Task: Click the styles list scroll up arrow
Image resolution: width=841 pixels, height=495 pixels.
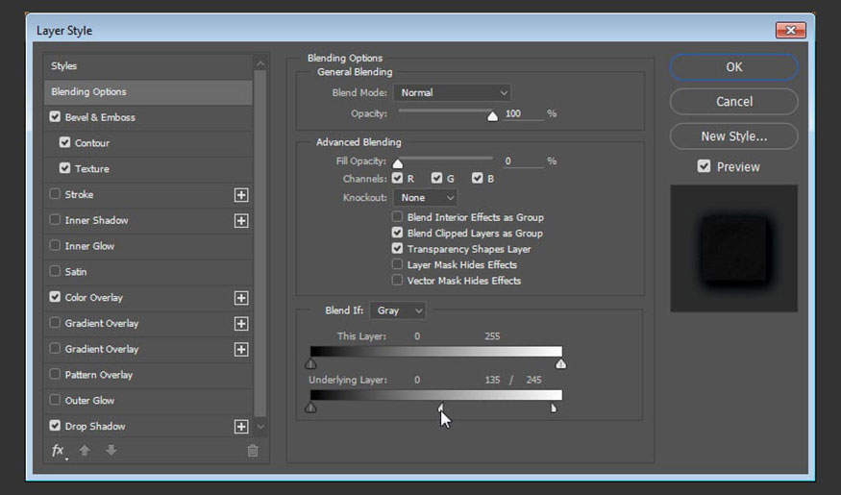Action: tap(260, 63)
